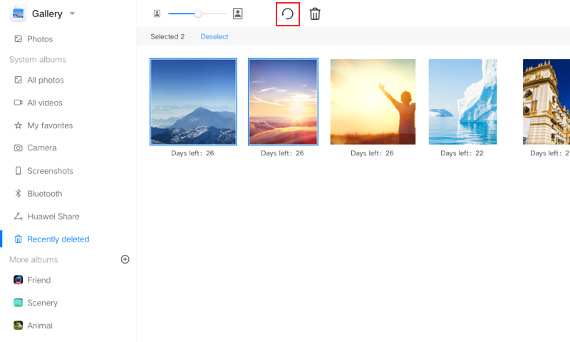Screen dimensions: 570x342
Task: Open the Screenshots album
Action: point(50,171)
